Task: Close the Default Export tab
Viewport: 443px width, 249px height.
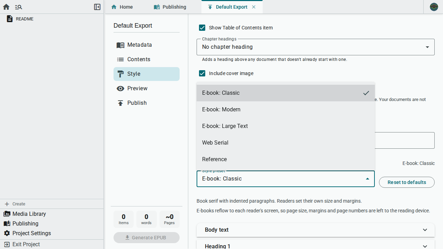Action: click(x=254, y=7)
